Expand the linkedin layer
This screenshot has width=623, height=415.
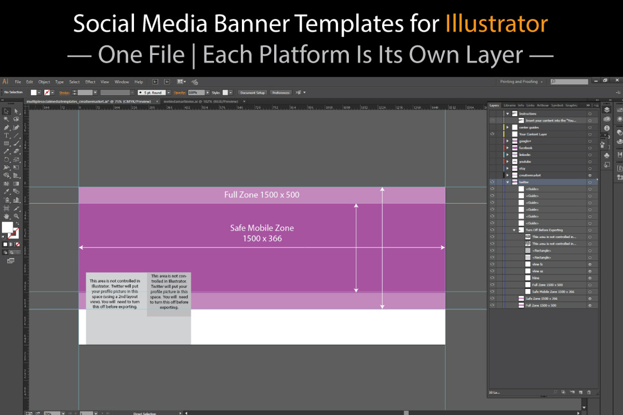[508, 155]
